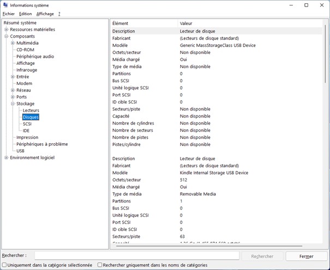Open the Affichage menu
330x270 pixels.
[x=45, y=14]
